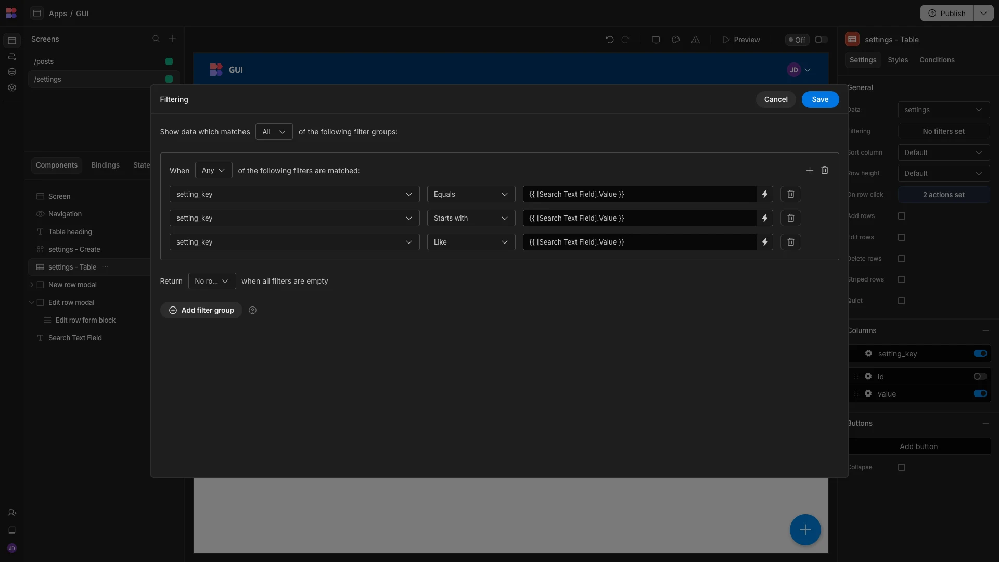Search screens with magnifier icon
Viewport: 999px width, 562px height.
pos(156,39)
